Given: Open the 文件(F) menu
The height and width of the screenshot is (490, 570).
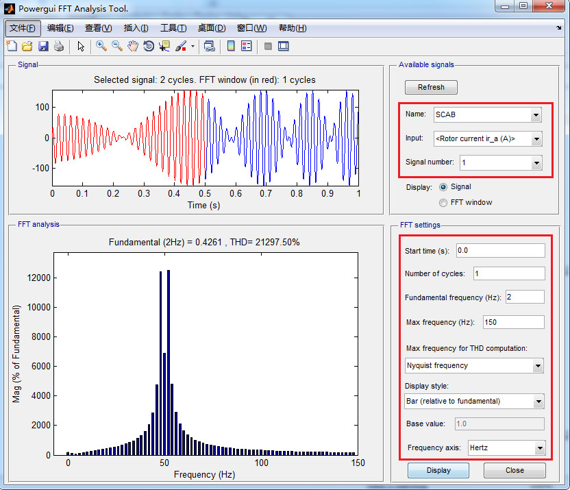Looking at the screenshot, I should click(x=23, y=28).
